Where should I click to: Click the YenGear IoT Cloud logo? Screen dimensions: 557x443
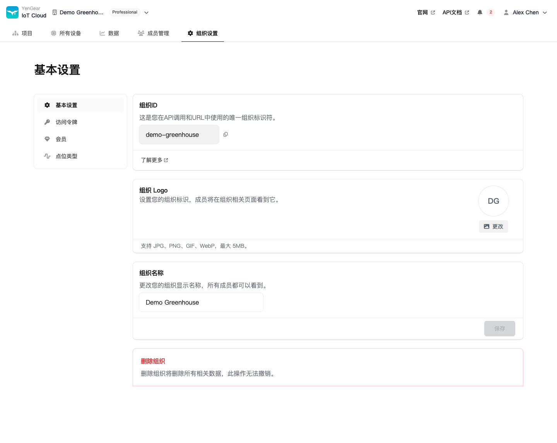click(x=12, y=12)
